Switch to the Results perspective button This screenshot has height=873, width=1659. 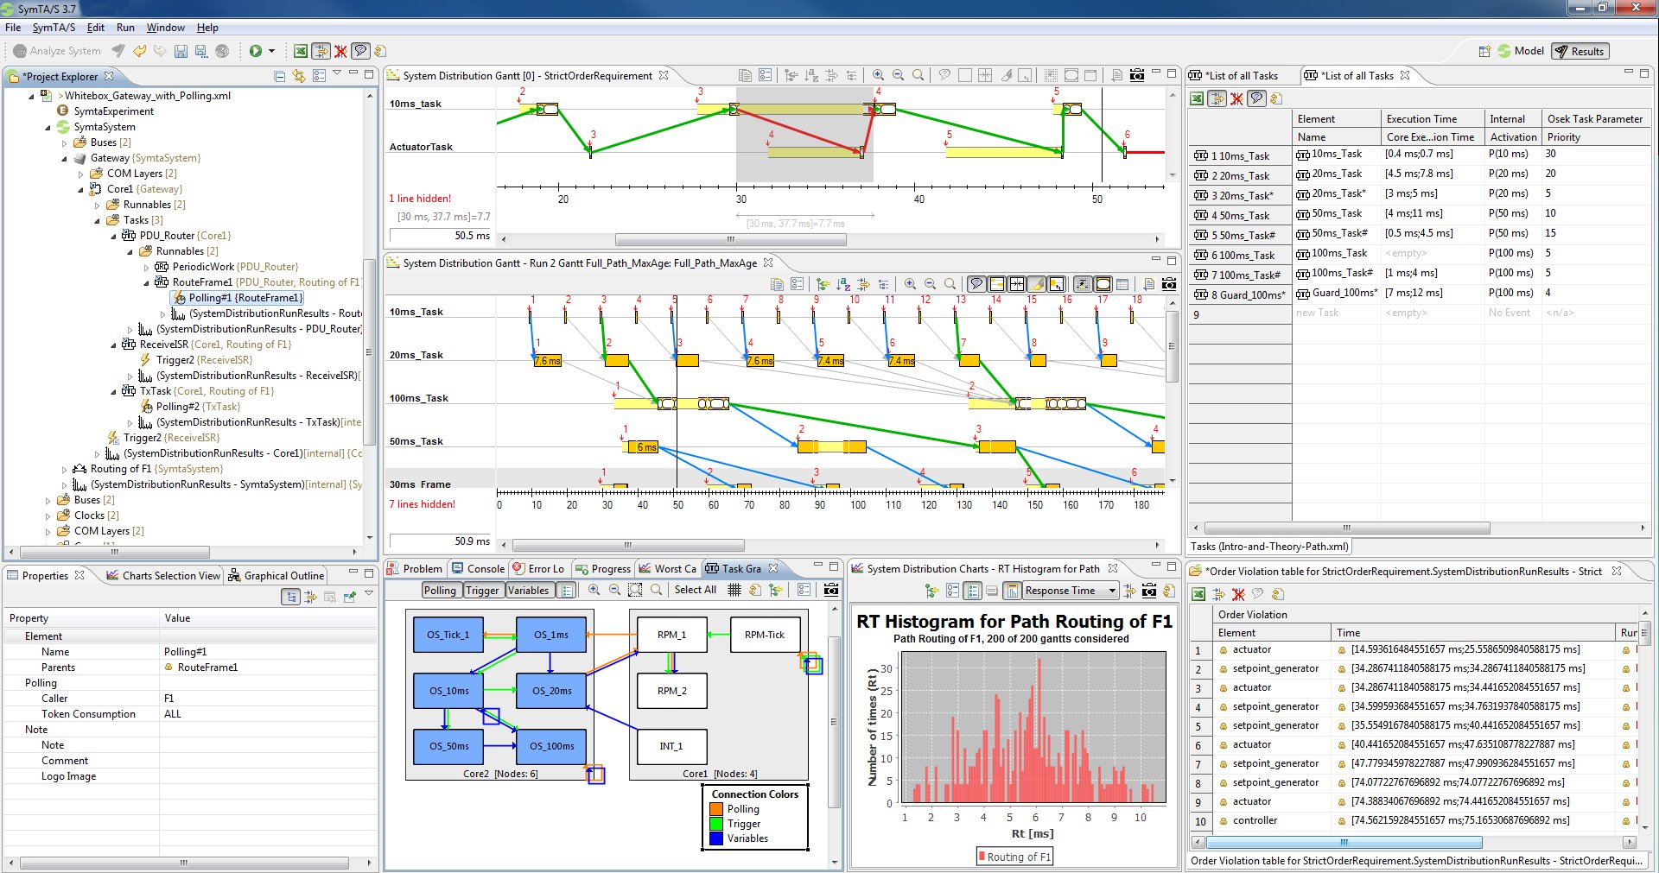1580,51
